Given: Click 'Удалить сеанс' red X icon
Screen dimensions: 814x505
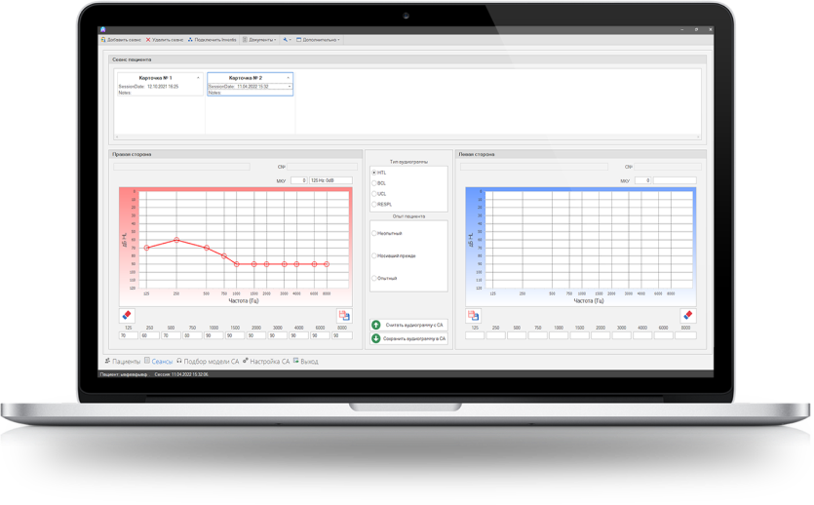Looking at the screenshot, I should pyautogui.click(x=148, y=40).
